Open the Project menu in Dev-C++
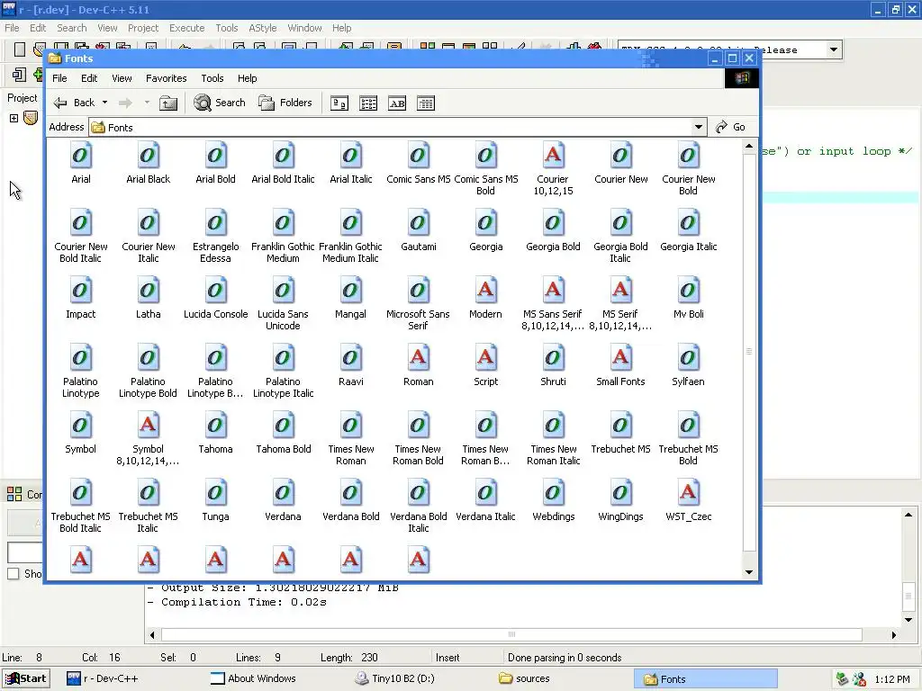Viewport: 922px width, 691px height. pos(143,28)
